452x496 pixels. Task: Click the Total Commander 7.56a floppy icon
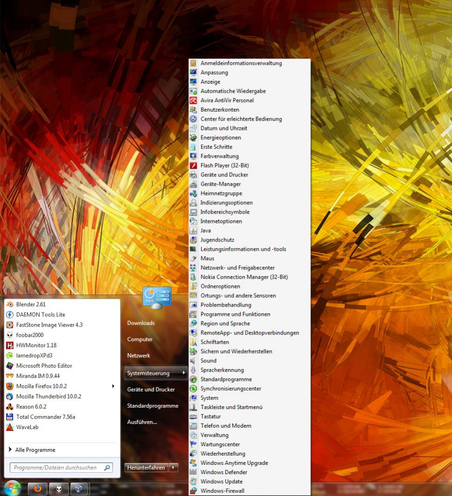[10, 417]
